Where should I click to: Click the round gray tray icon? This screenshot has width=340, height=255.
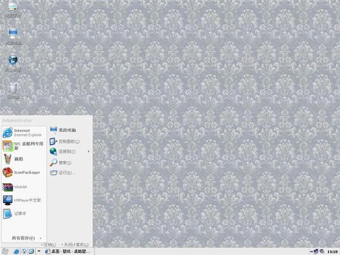click(322, 251)
